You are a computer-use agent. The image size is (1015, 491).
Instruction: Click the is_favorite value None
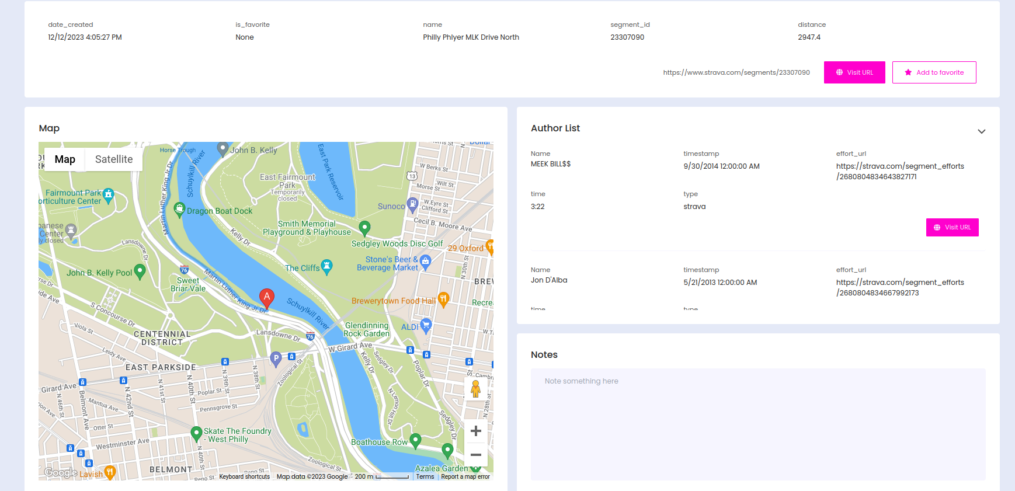click(245, 37)
